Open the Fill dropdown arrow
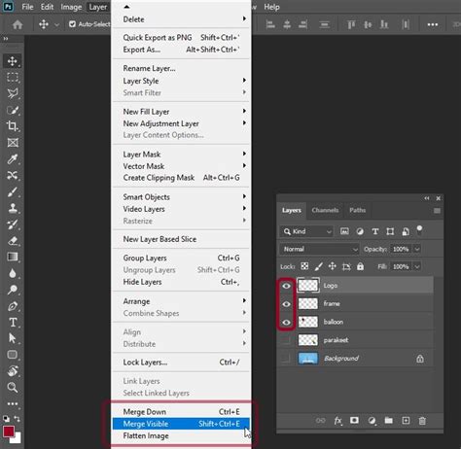The width and height of the screenshot is (461, 449). [x=417, y=266]
